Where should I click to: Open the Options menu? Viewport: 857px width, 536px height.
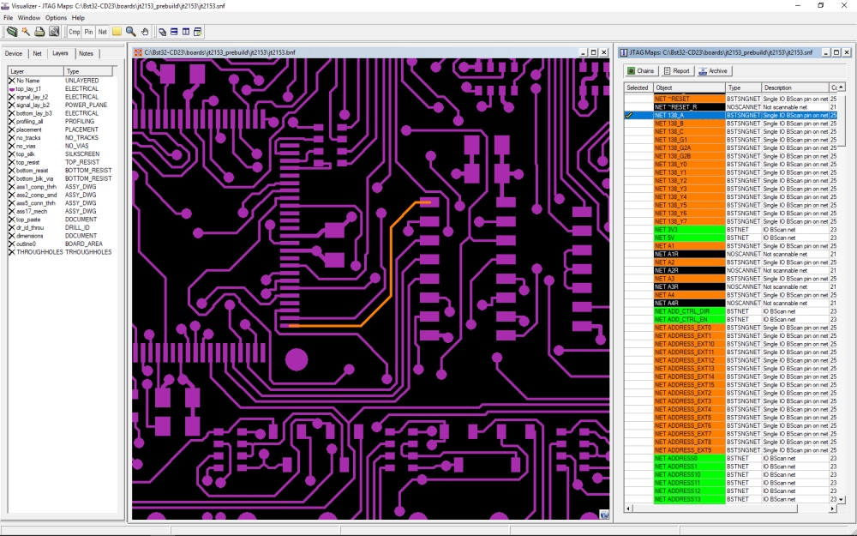tap(55, 17)
